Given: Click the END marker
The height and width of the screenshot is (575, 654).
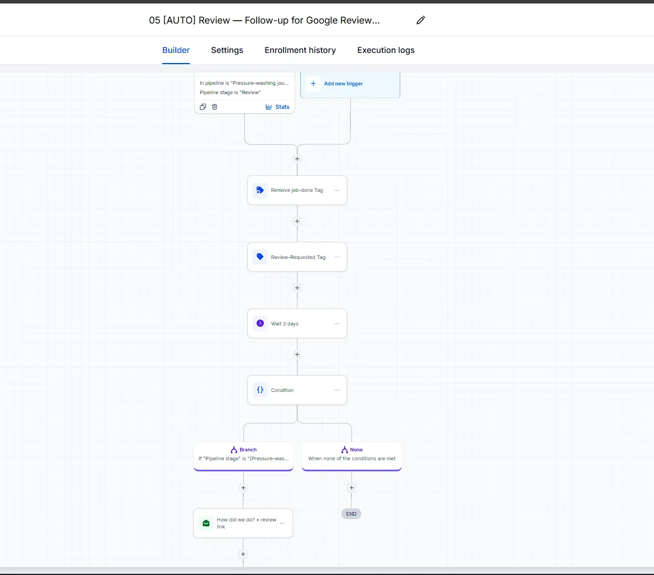Looking at the screenshot, I should (x=351, y=514).
